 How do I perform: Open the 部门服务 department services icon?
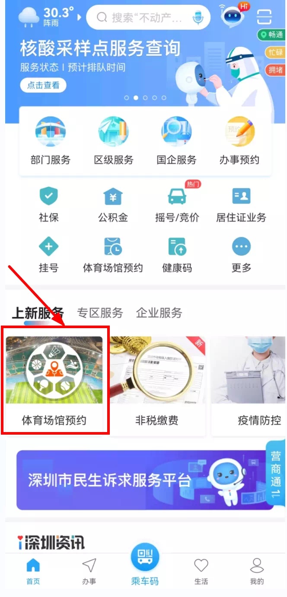click(x=51, y=132)
